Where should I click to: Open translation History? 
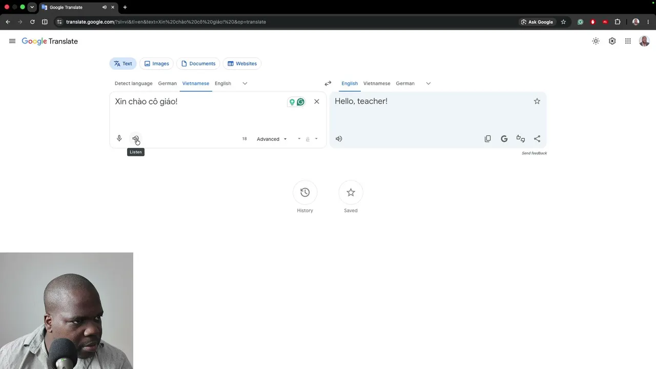305,192
